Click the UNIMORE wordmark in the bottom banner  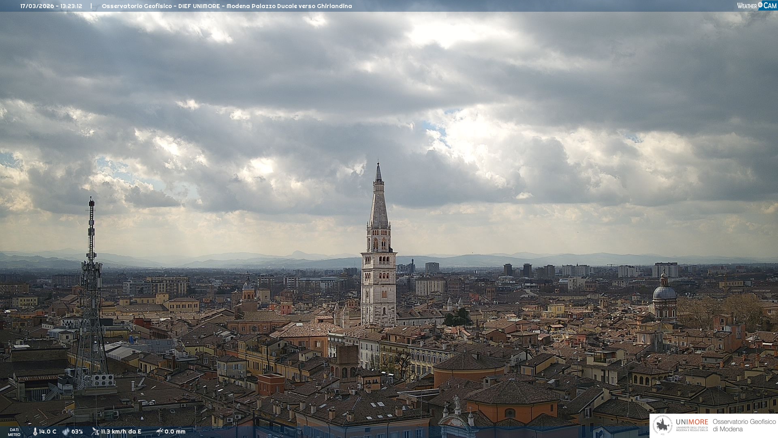pyautogui.click(x=692, y=422)
